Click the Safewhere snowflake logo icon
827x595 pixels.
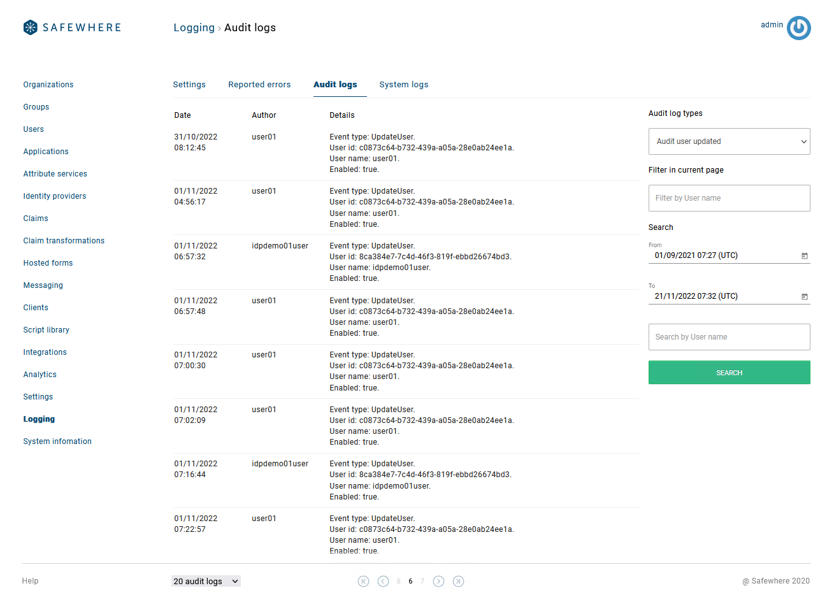click(30, 27)
